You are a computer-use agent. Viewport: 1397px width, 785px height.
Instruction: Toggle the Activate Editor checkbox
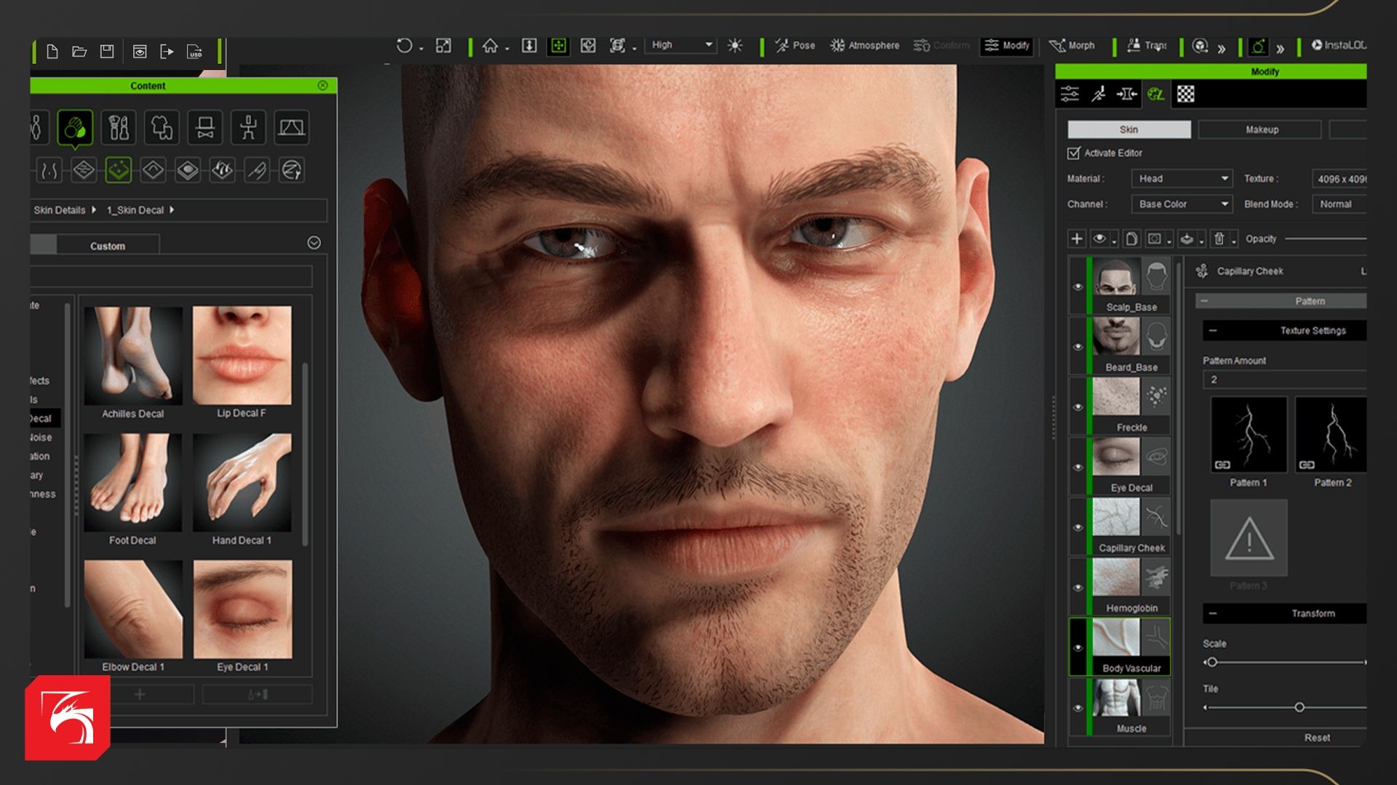point(1073,153)
